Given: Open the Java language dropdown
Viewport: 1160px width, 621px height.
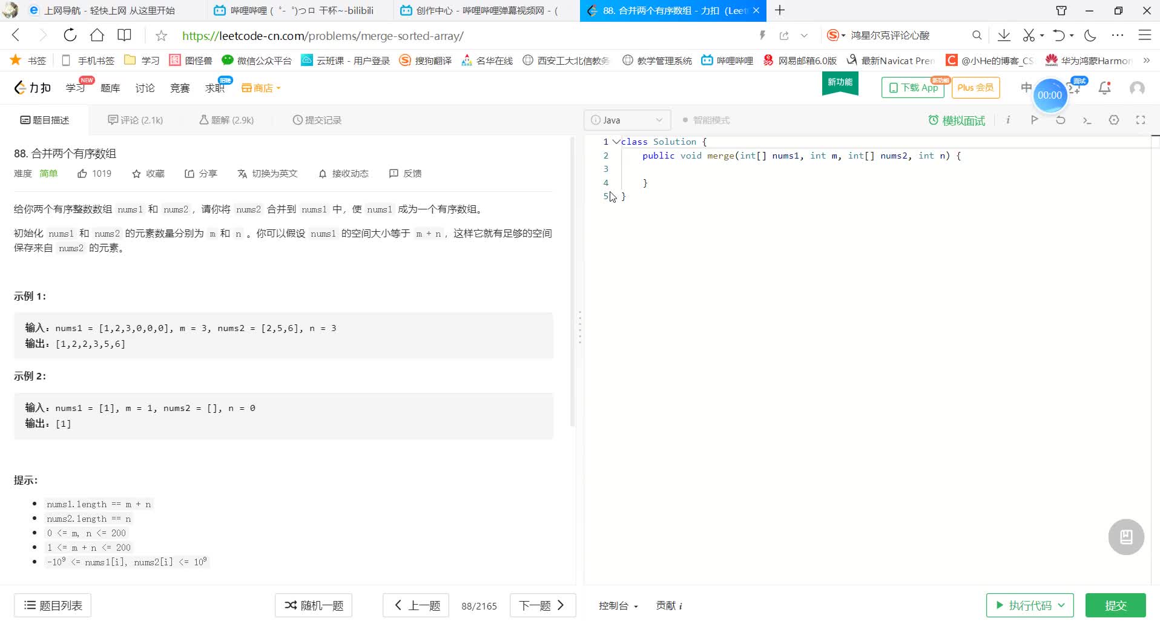Looking at the screenshot, I should click(627, 120).
